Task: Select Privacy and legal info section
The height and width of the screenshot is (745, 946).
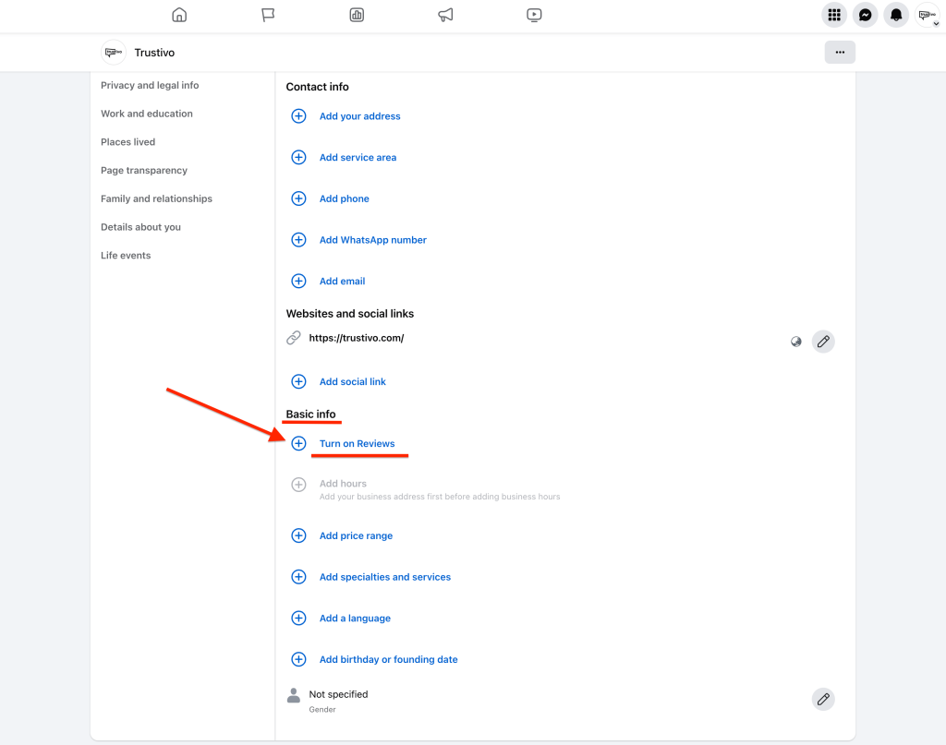Action: (x=150, y=85)
